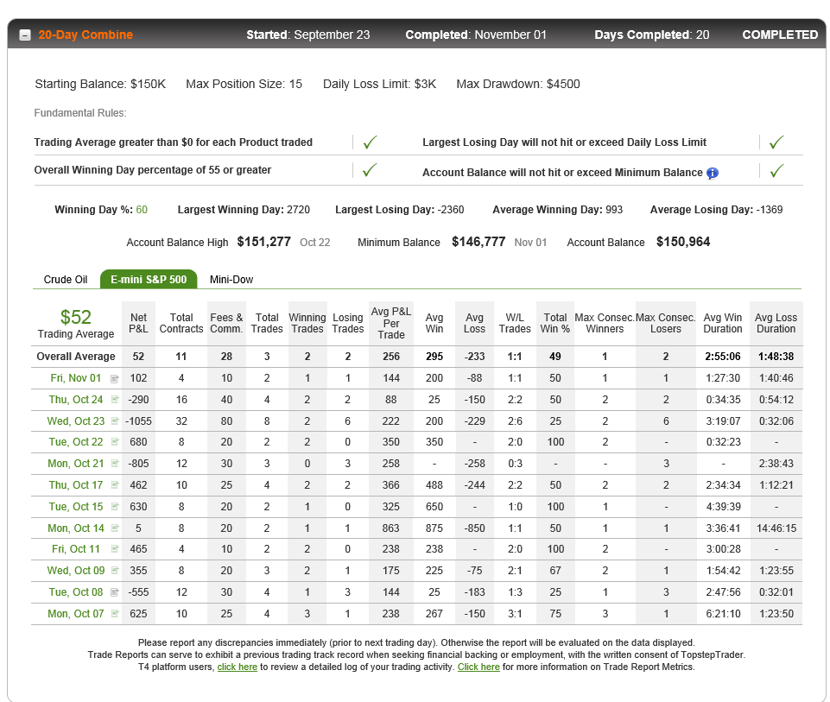
Task: Click the -1055 Net P&L cell
Action: (138, 421)
